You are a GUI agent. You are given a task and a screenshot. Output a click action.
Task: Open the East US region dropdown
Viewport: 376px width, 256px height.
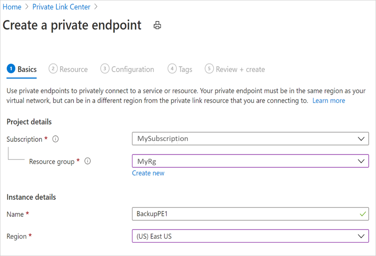coord(250,236)
